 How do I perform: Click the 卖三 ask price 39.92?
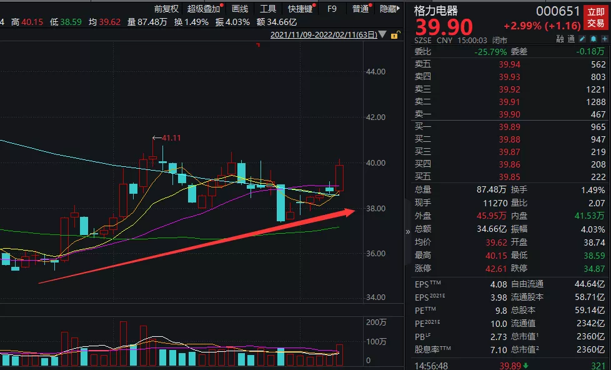tap(509, 89)
